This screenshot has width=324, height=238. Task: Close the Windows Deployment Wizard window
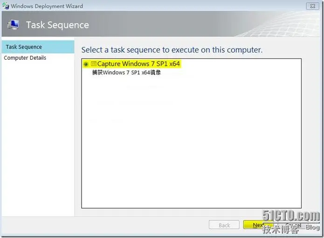[x=313, y=6]
